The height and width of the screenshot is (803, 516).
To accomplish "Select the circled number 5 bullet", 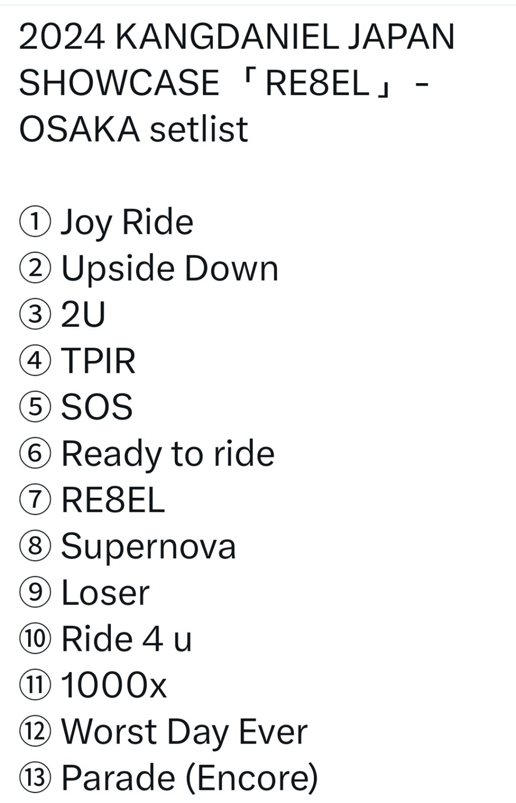I will tap(35, 408).
